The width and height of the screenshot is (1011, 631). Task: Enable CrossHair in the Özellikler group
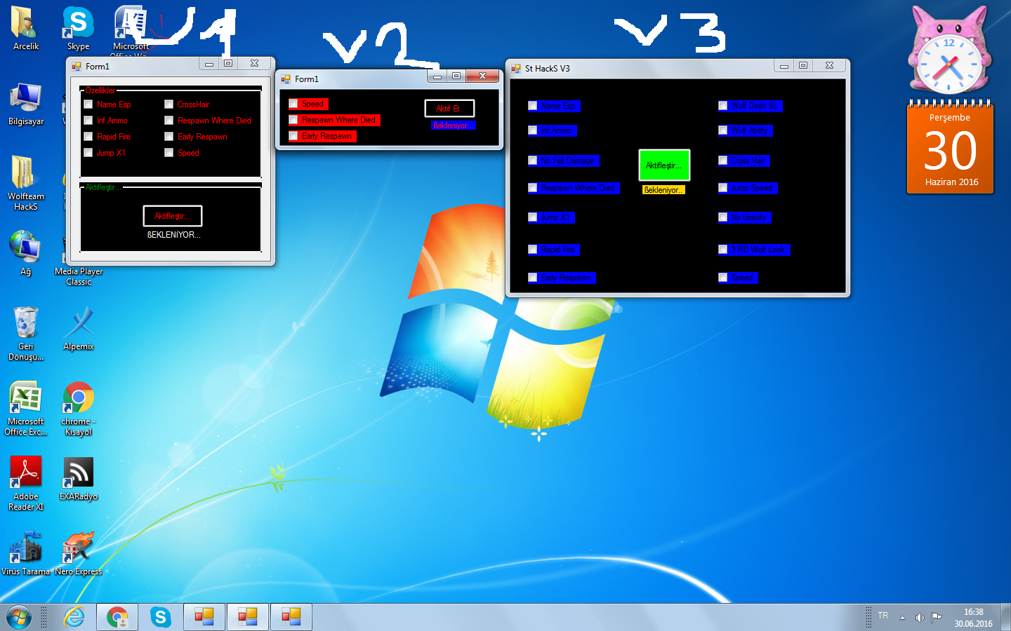tap(168, 104)
